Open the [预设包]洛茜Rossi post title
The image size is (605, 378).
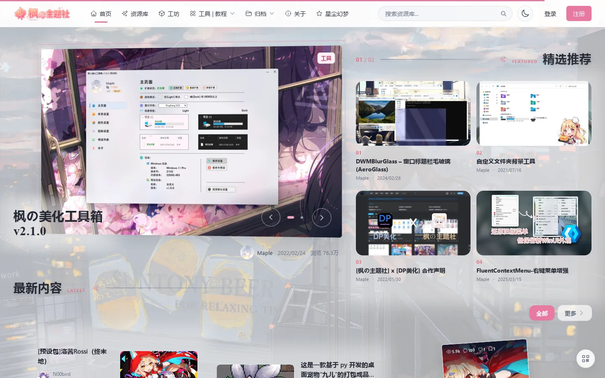(72, 356)
